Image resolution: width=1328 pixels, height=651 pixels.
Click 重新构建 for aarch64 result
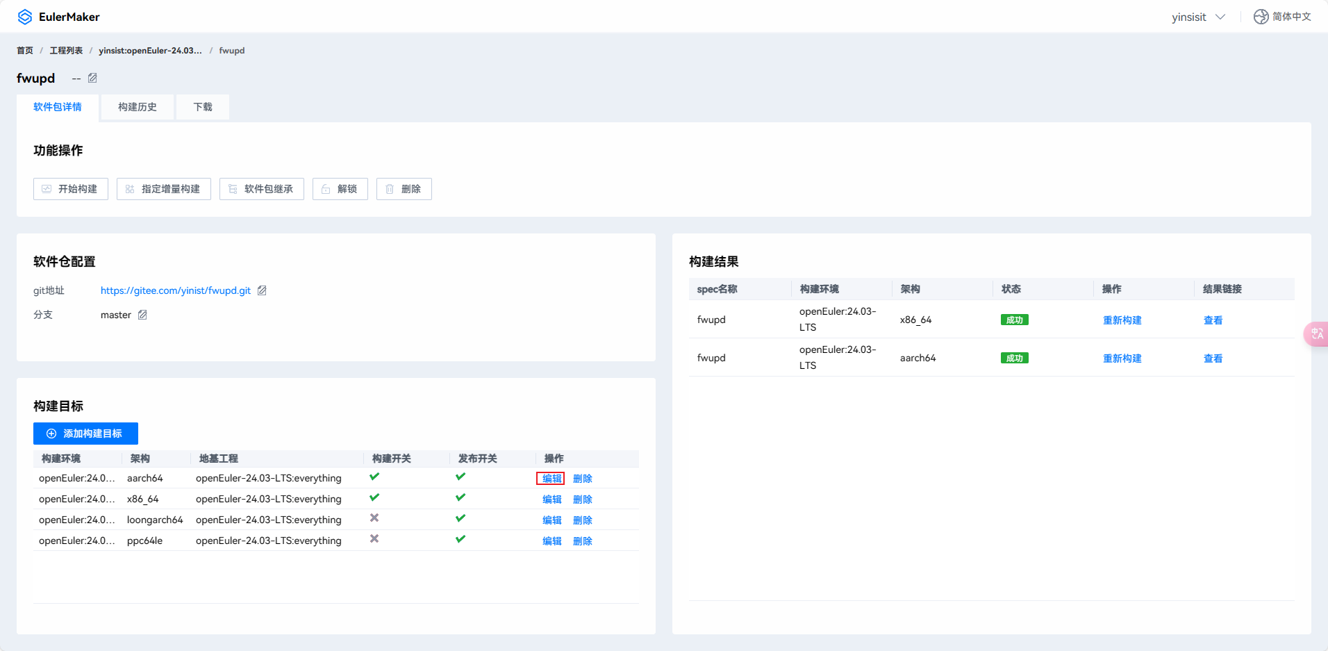pyautogui.click(x=1122, y=359)
